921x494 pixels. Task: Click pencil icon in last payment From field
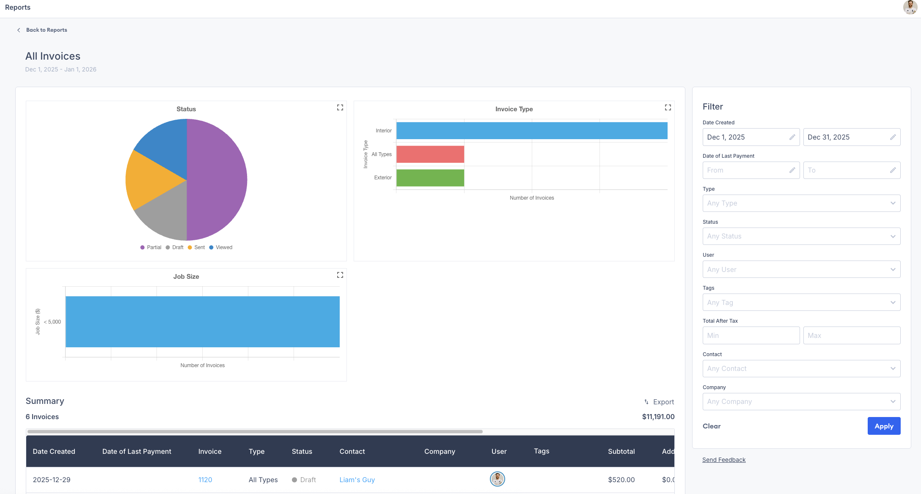pyautogui.click(x=792, y=170)
